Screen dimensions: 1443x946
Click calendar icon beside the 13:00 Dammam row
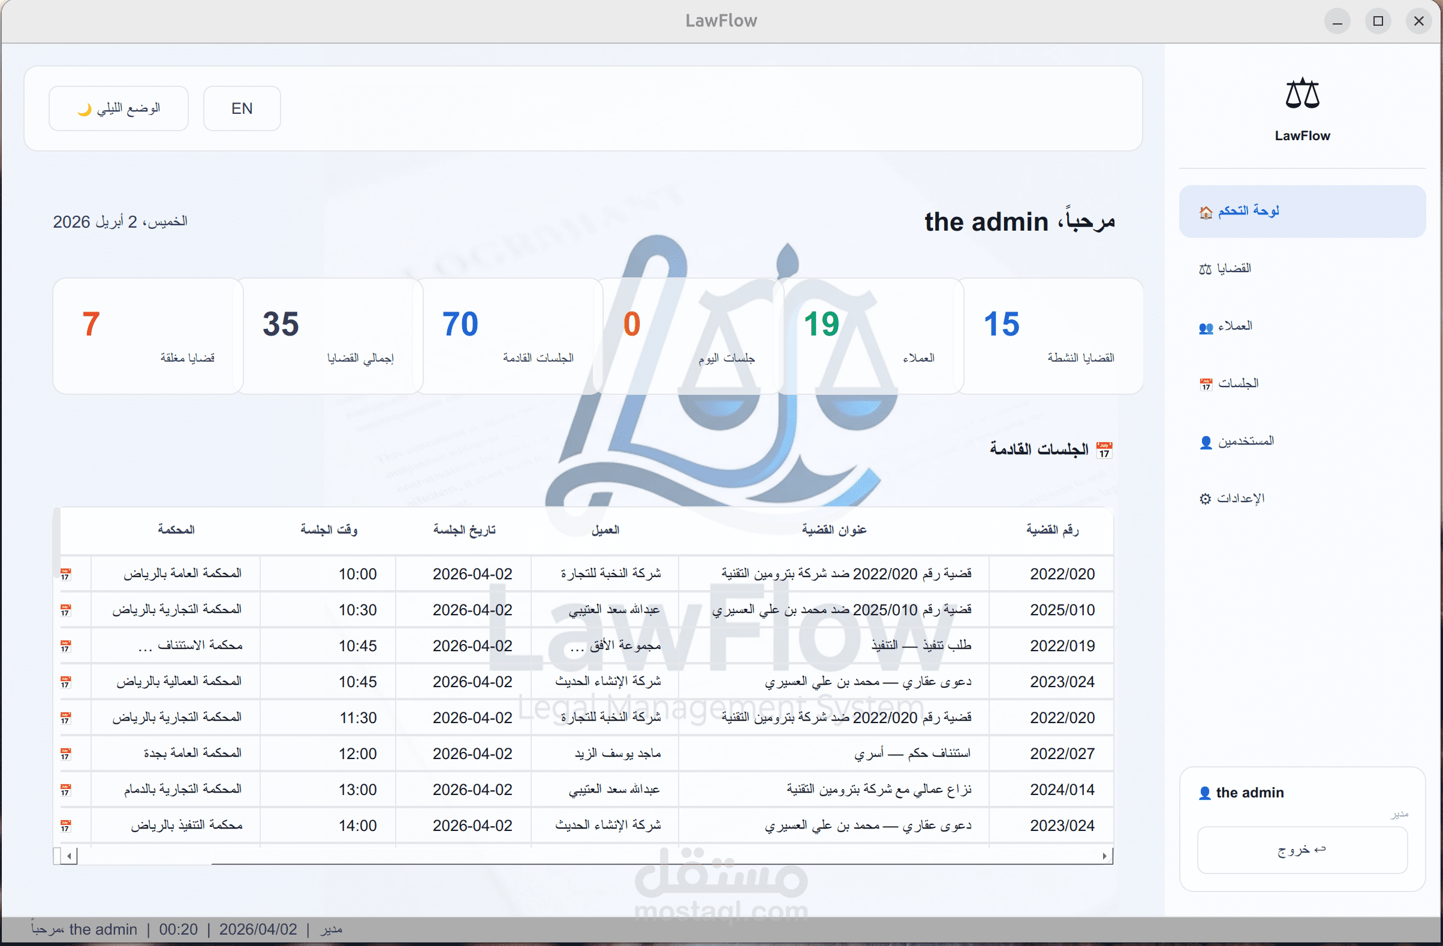click(x=65, y=790)
